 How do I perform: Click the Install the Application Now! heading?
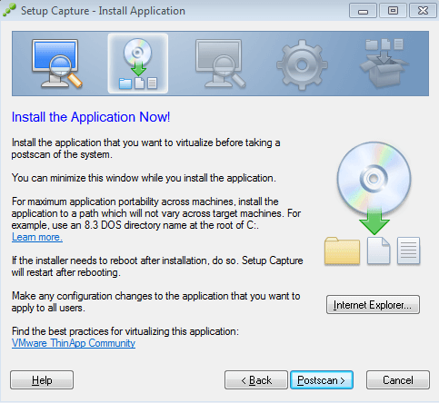[91, 117]
